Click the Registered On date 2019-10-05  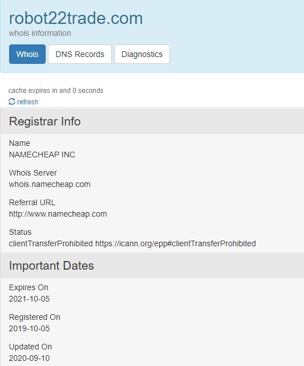point(29,328)
